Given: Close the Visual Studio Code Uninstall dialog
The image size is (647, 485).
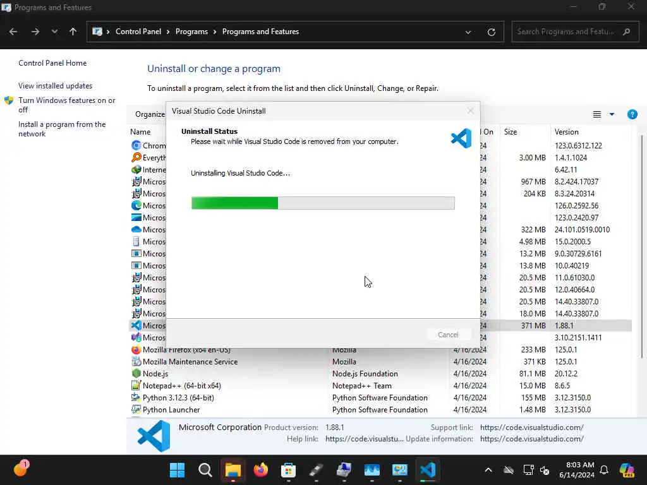Looking at the screenshot, I should coord(470,111).
